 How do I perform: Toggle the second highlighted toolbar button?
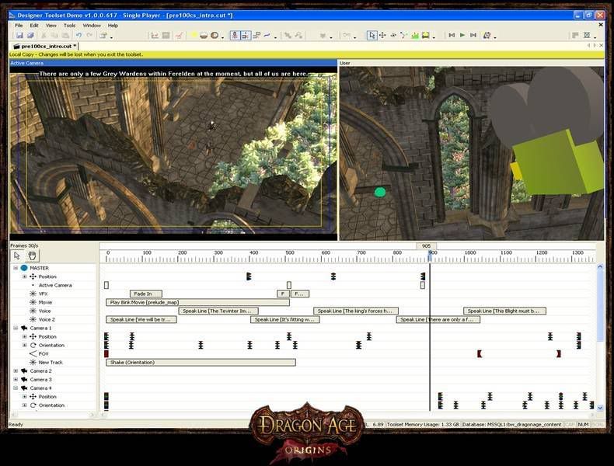click(246, 35)
